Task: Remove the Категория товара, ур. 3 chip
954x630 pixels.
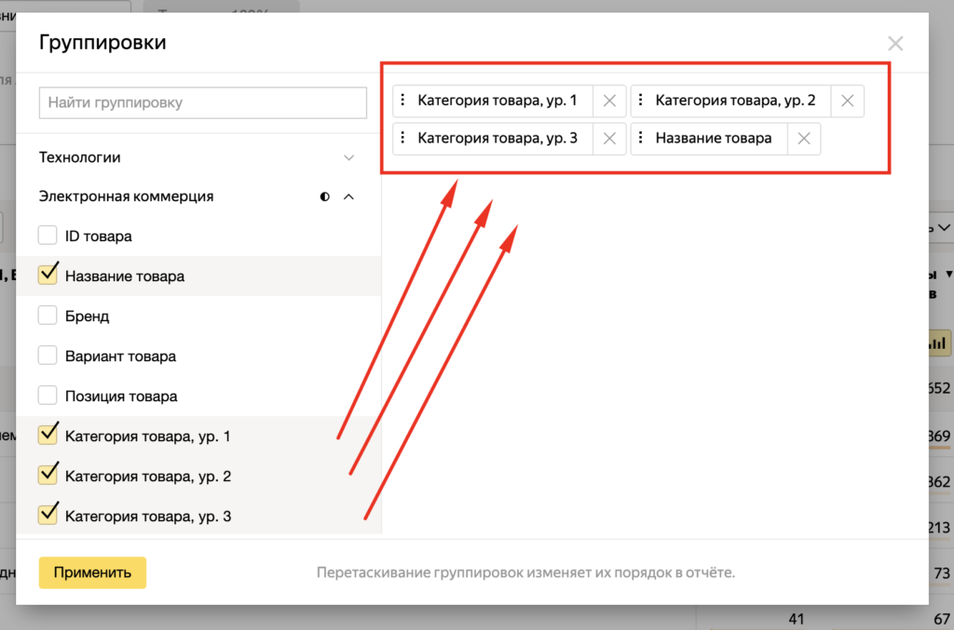Action: click(609, 139)
